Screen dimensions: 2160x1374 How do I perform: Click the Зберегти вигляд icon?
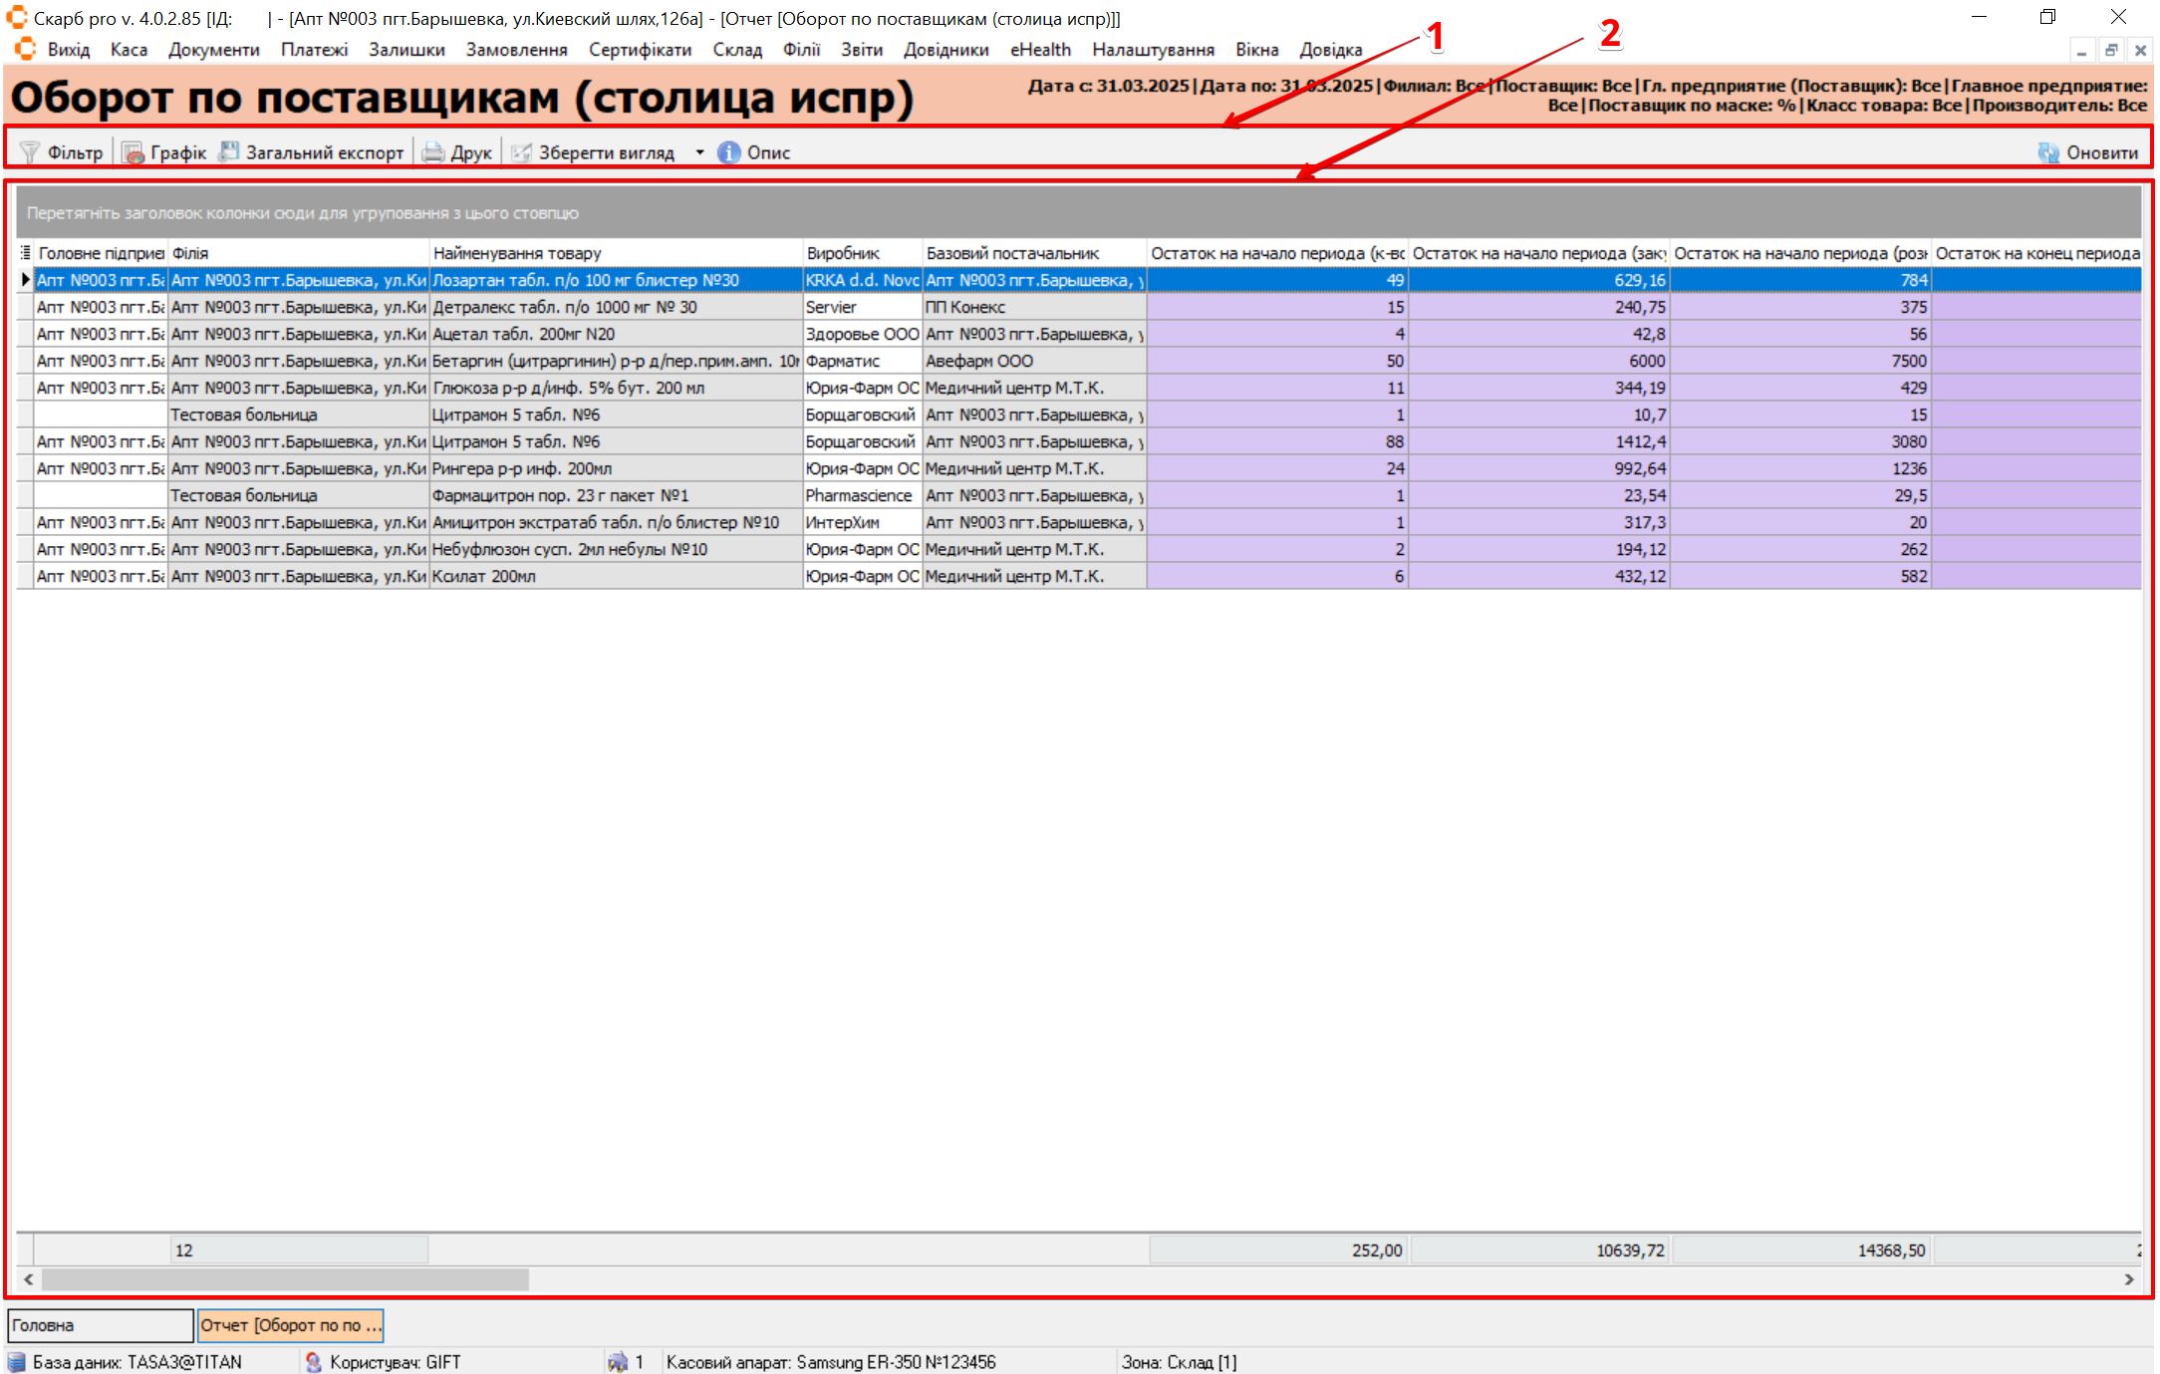point(521,152)
